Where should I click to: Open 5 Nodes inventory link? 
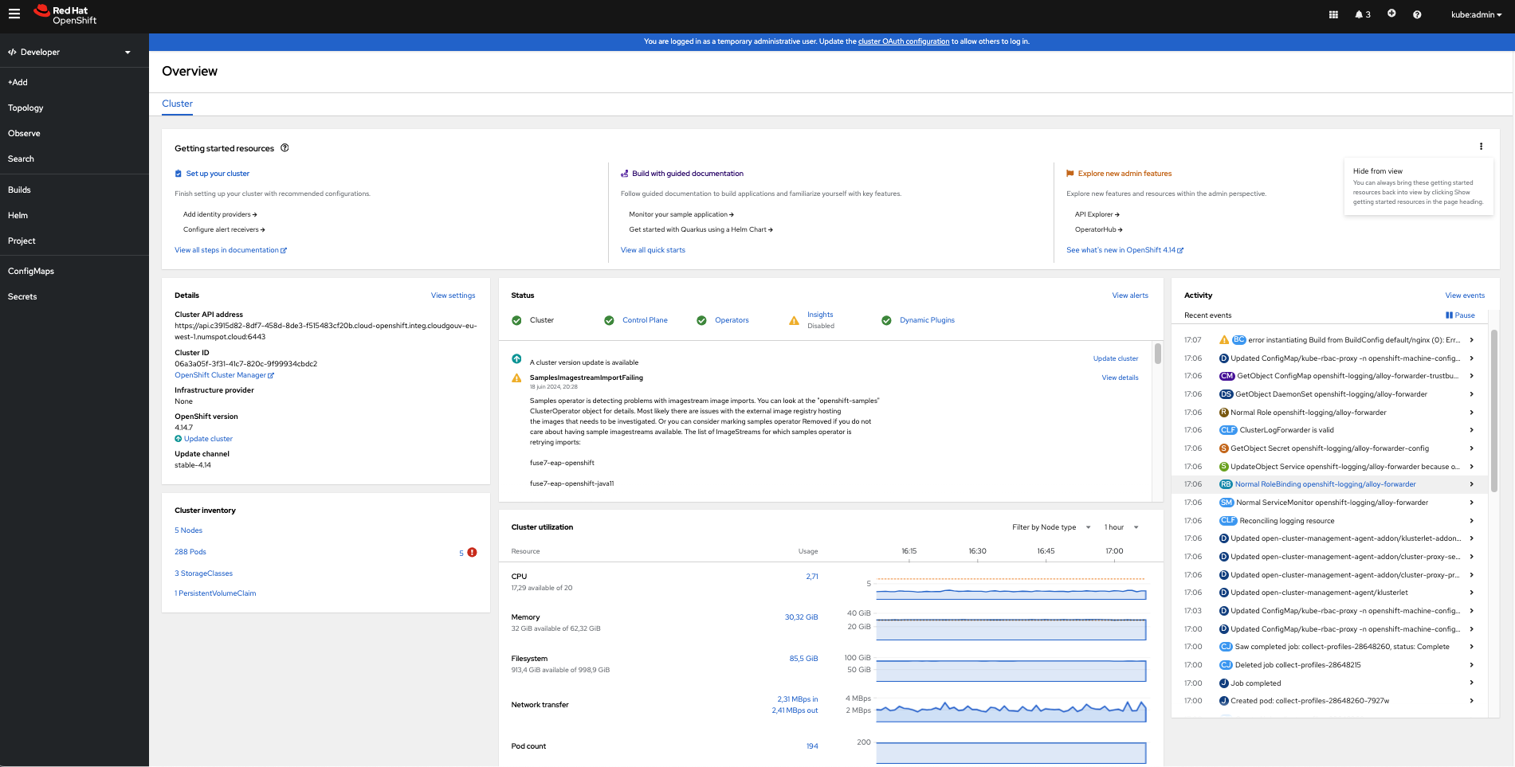pos(188,530)
